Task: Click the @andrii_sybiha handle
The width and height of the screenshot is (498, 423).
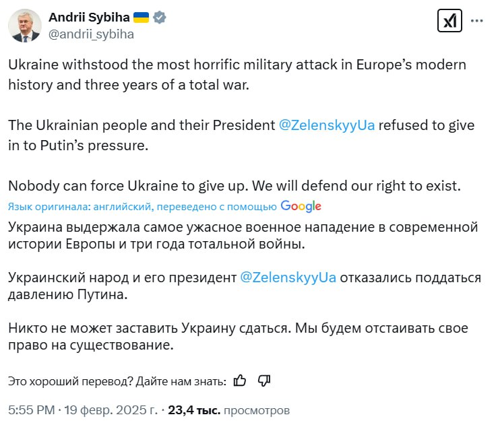Action: 92,34
